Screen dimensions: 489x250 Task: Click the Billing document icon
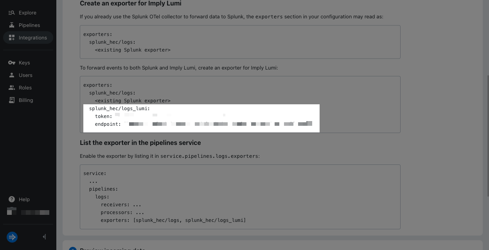click(x=11, y=100)
